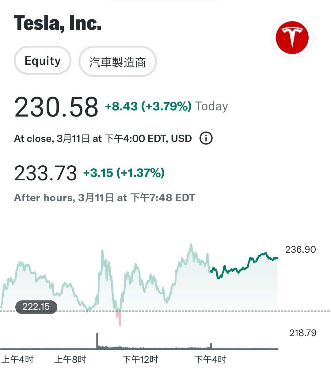The image size is (331, 368).
Task: Click the red dip in the price chart
Action: click(x=119, y=317)
